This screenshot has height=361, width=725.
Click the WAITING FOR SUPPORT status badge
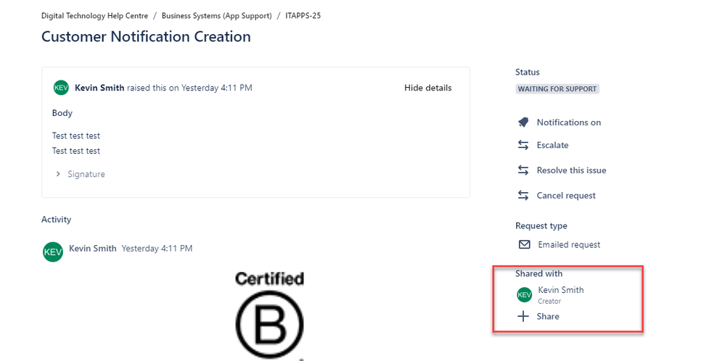coord(557,88)
